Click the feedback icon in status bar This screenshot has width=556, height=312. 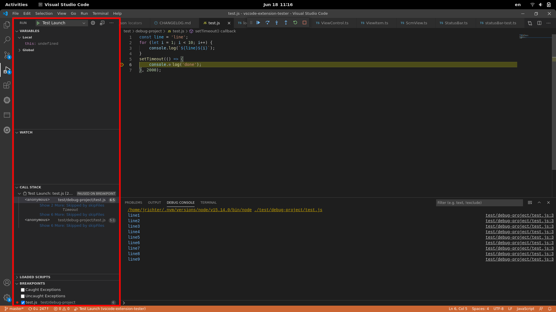tap(541, 309)
